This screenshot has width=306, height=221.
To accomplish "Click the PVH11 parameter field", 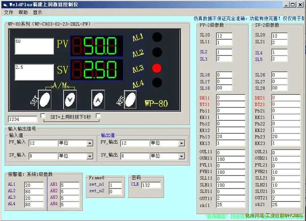I will [230, 172].
